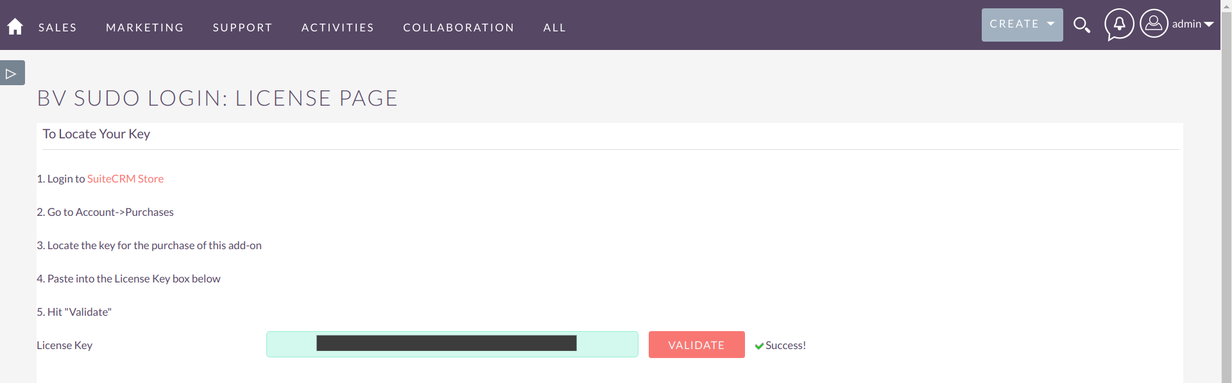Open the SALES menu
This screenshot has height=383, width=1232.
[x=58, y=28]
